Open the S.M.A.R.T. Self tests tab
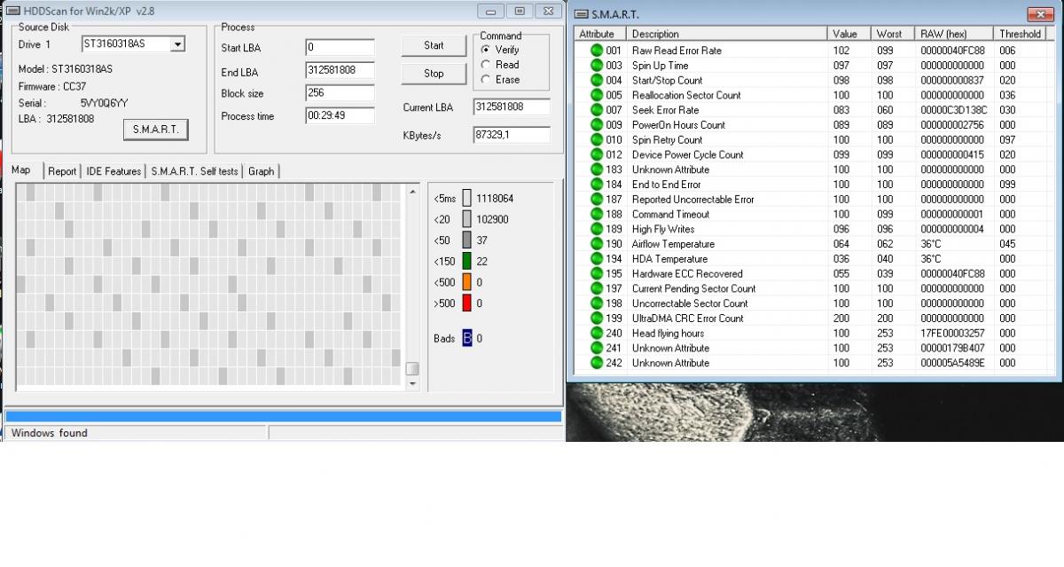This screenshot has width=1064, height=567. click(x=194, y=171)
